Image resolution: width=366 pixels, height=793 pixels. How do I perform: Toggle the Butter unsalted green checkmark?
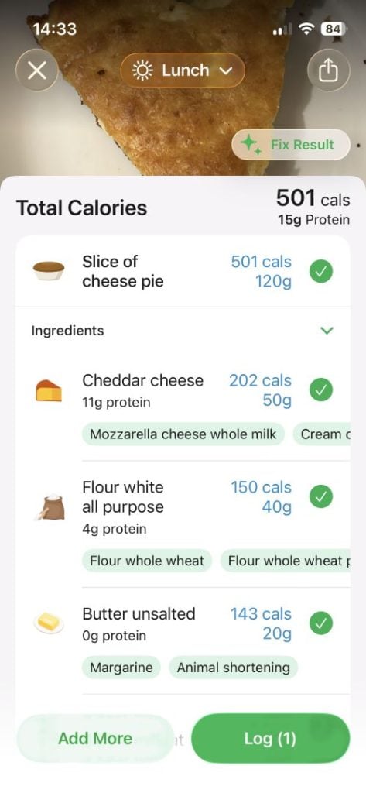(x=321, y=623)
